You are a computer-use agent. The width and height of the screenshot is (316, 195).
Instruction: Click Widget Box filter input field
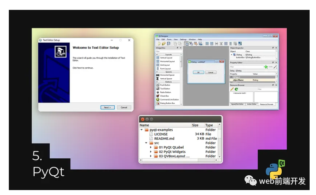[169, 51]
